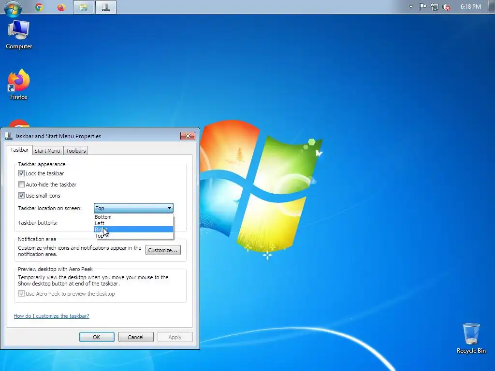Click the Customize... button

click(x=163, y=250)
